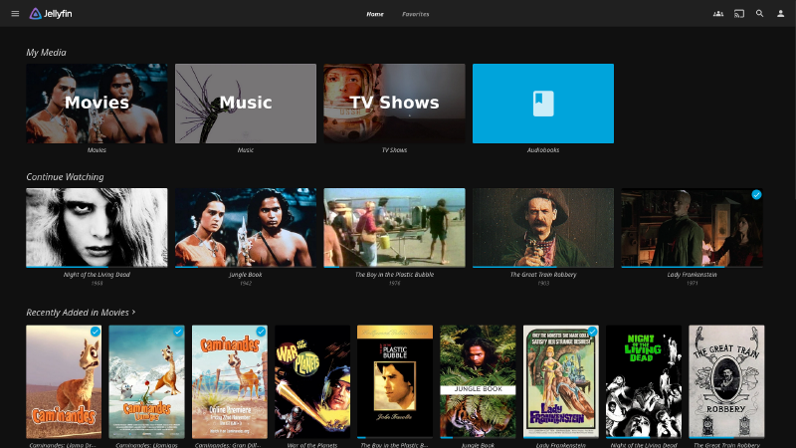
Task: Click the Jellyfin logo
Action: pyautogui.click(x=51, y=14)
